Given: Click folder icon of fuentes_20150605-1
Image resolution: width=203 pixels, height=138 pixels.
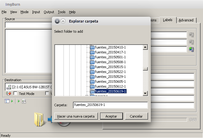Looking at the screenshot, I should tap(92, 82).
